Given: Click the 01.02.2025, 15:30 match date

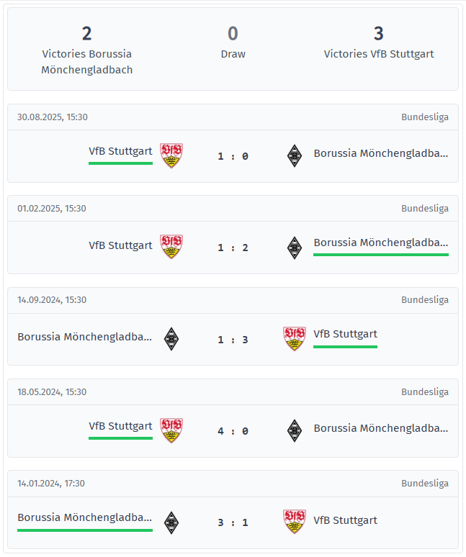Looking at the screenshot, I should 52,209.
